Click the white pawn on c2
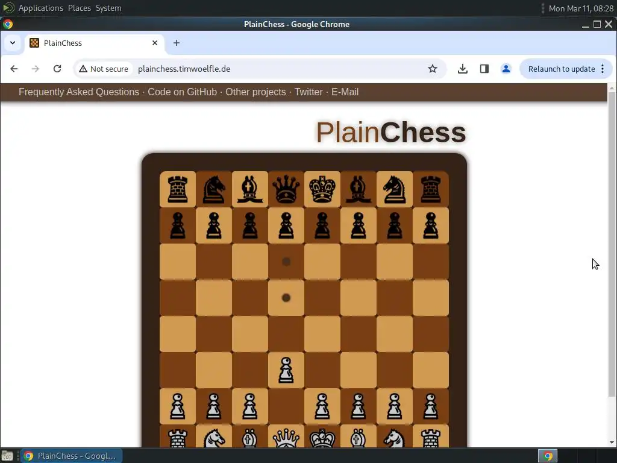The height and width of the screenshot is (463, 617). point(250,407)
